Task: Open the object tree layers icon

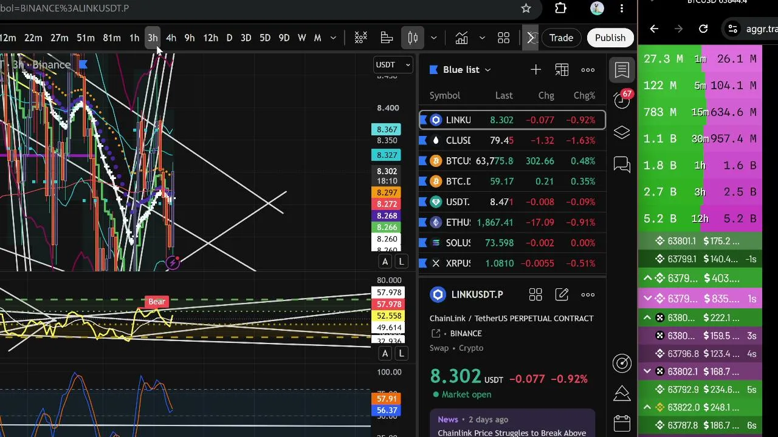Action: point(622,133)
